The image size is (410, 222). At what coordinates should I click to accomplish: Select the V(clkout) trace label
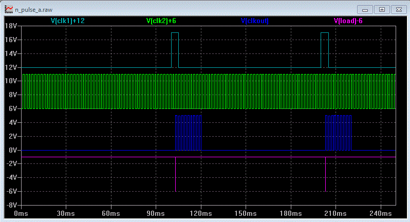click(254, 21)
